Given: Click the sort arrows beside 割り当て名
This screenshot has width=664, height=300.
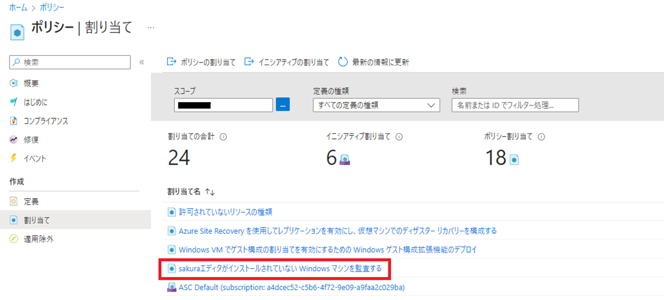Looking at the screenshot, I should 210,192.
